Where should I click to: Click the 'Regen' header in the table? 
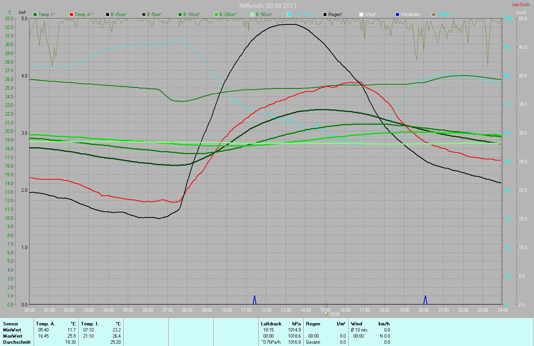pos(313,324)
